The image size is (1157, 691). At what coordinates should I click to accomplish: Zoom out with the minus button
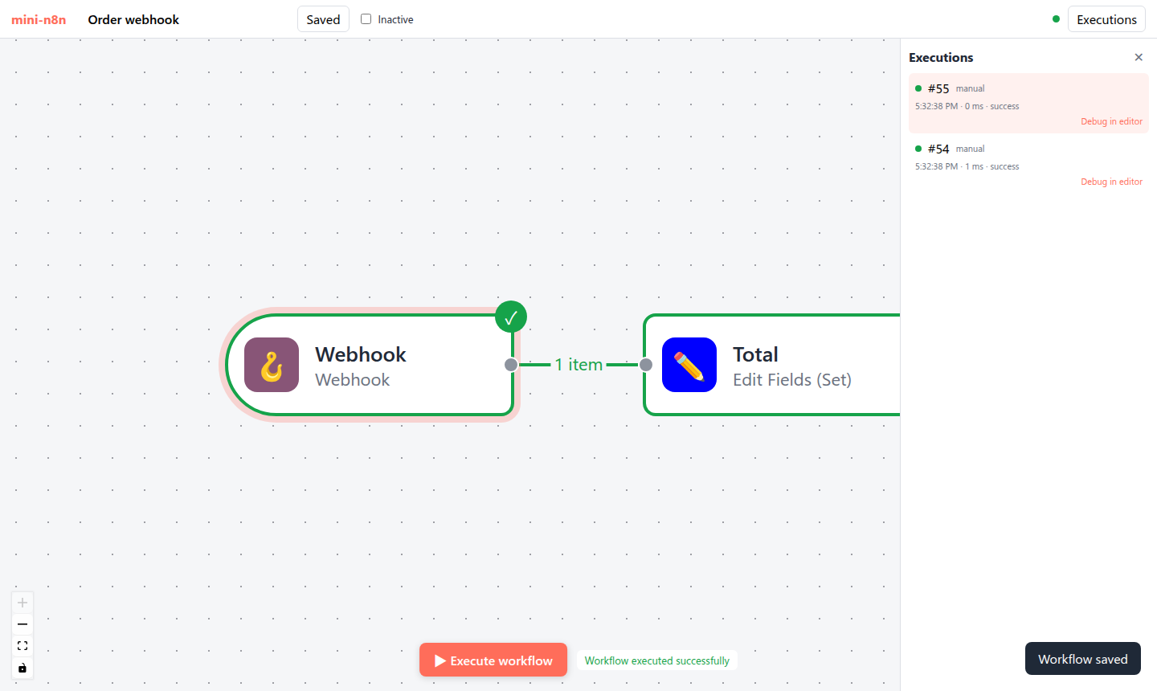click(x=22, y=624)
